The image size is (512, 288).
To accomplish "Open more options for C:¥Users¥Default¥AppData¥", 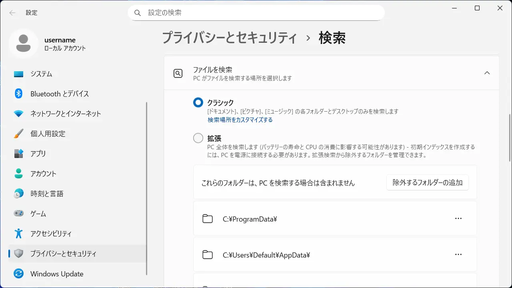I will (458, 254).
